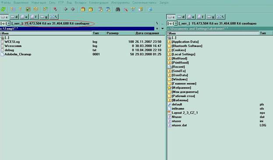Open FTP connect toolbar icon
The width and height of the screenshot is (273, 160).
[100, 9]
